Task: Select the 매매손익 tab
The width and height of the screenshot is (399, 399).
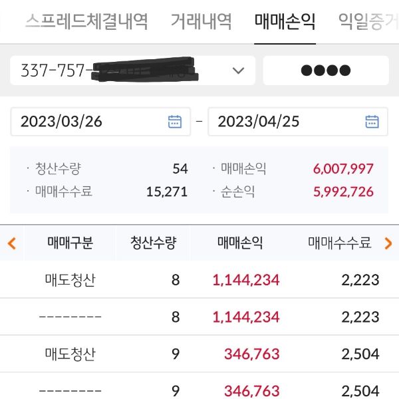Action: pos(285,21)
